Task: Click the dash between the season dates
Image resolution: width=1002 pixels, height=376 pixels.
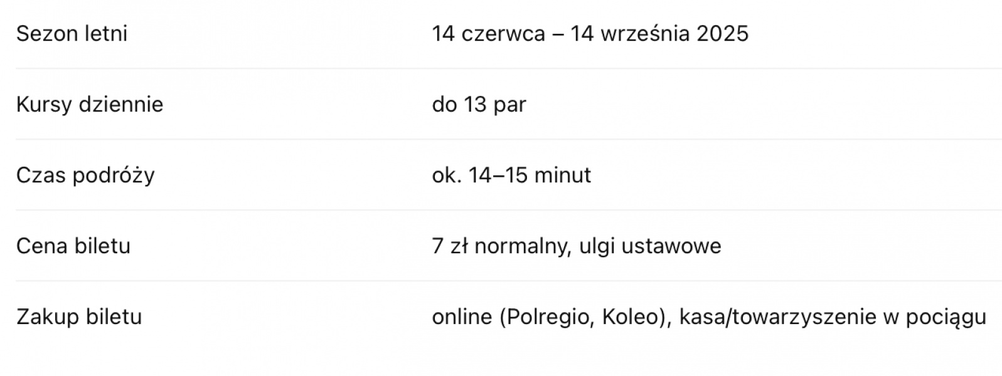Action: [x=558, y=34]
